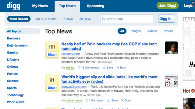195x109 pixels.
Task: Open World News topic
Action: 16,102
